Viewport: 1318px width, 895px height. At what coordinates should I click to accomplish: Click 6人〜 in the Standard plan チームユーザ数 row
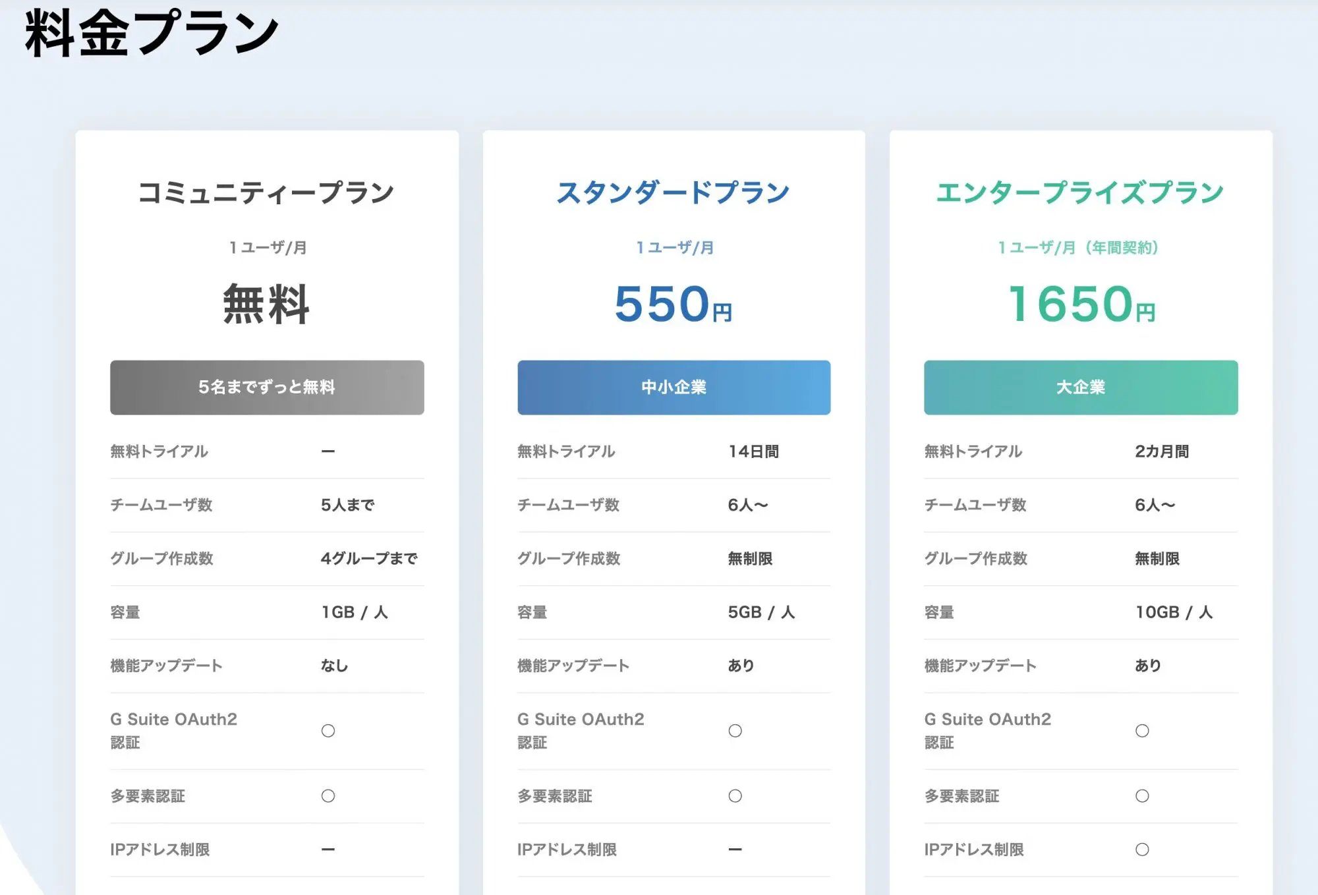[x=748, y=505]
